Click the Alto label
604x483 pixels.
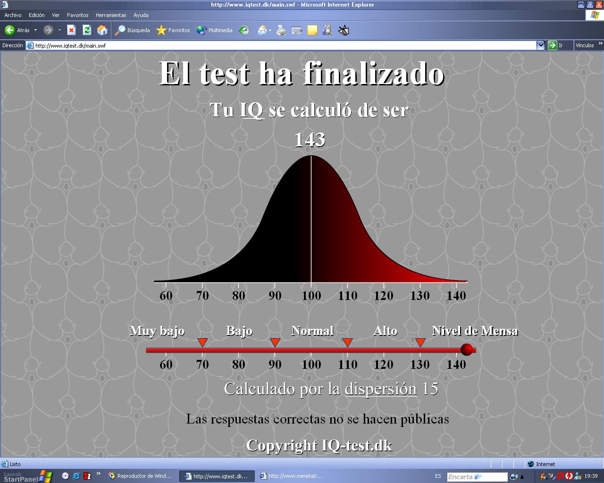(x=385, y=331)
